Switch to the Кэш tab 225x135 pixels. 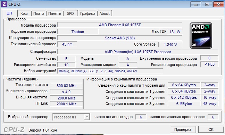point(24,13)
